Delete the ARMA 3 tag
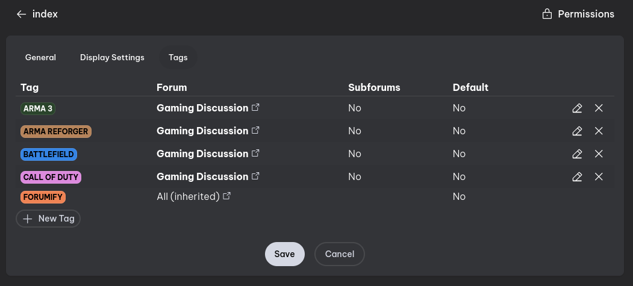 (599, 108)
